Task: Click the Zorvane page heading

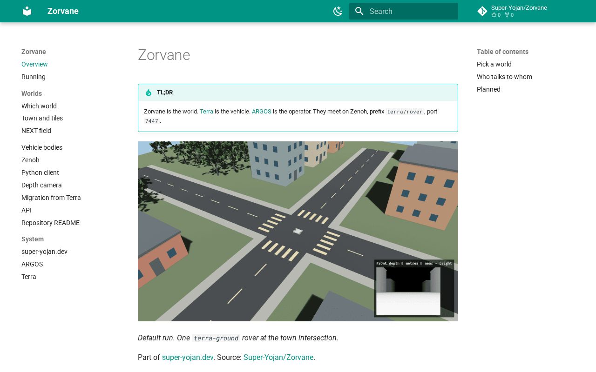Action: [164, 55]
